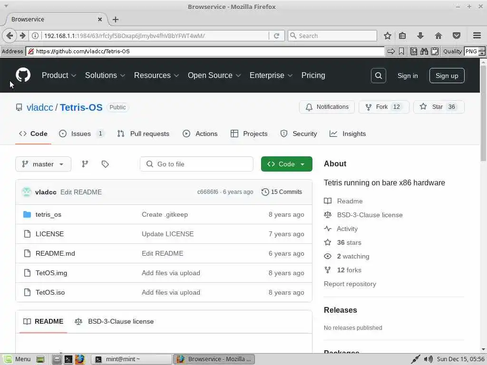Open the Pricing link
The image size is (487, 365).
click(313, 75)
